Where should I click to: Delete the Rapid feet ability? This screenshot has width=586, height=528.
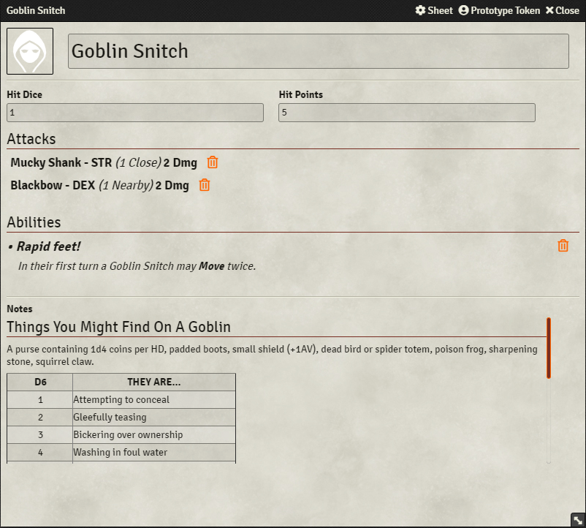pos(563,246)
